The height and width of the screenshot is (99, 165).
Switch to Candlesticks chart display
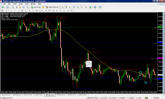pyautogui.click(x=66, y=7)
